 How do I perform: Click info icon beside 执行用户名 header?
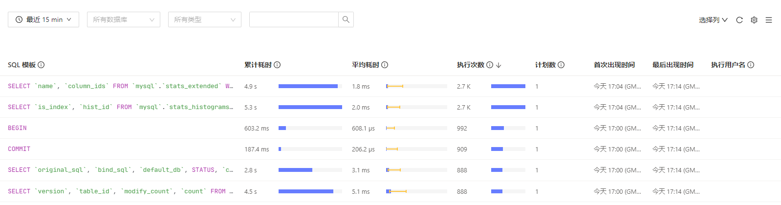pyautogui.click(x=751, y=65)
